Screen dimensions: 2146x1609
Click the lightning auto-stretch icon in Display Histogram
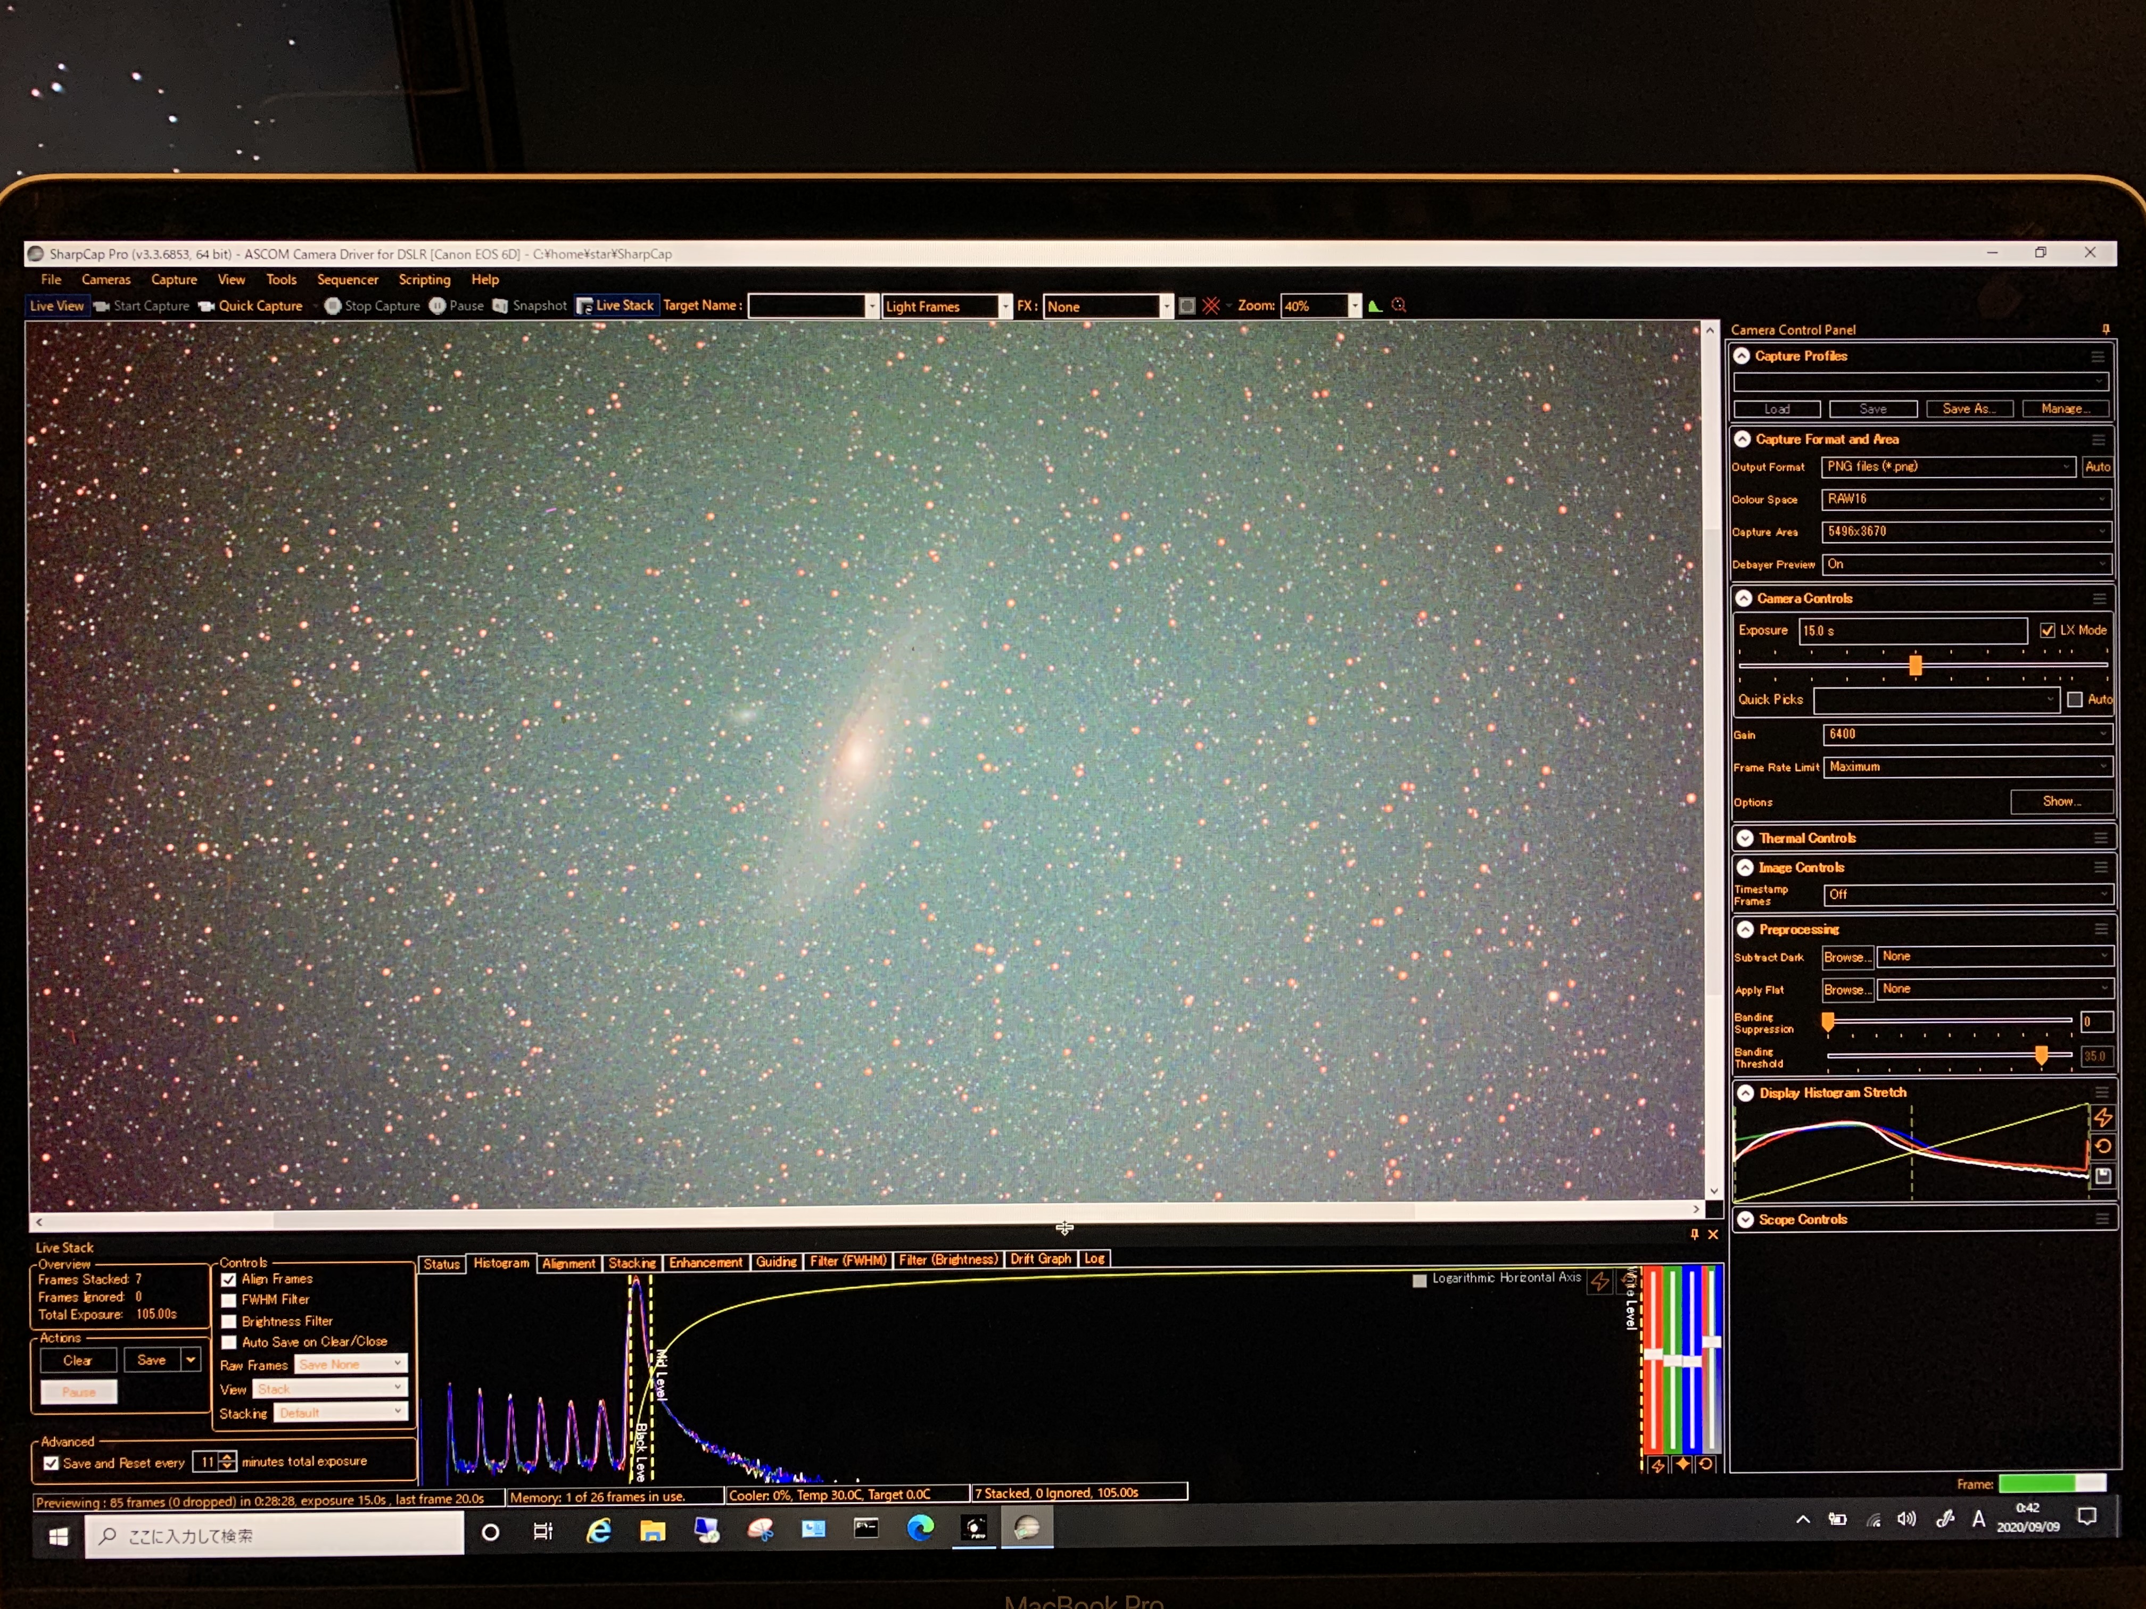(2102, 1117)
